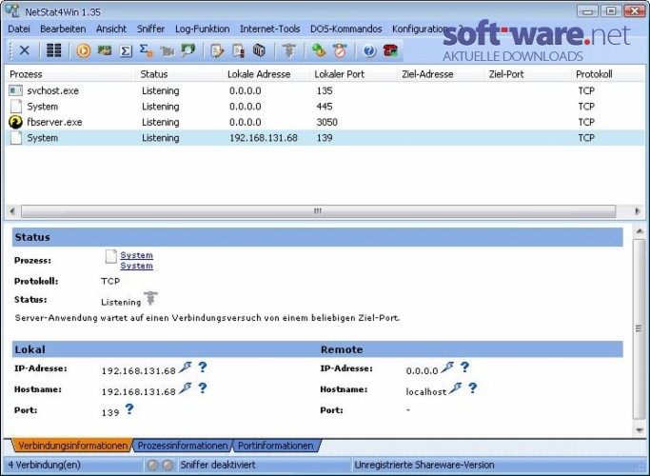Open the Konfiguration menu
The width and height of the screenshot is (650, 476).
point(419,29)
